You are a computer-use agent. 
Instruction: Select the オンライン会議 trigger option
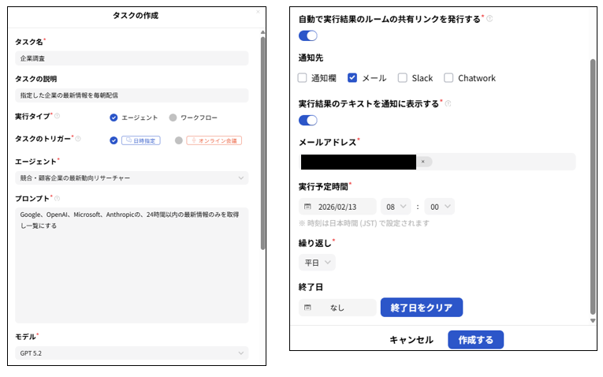179,140
